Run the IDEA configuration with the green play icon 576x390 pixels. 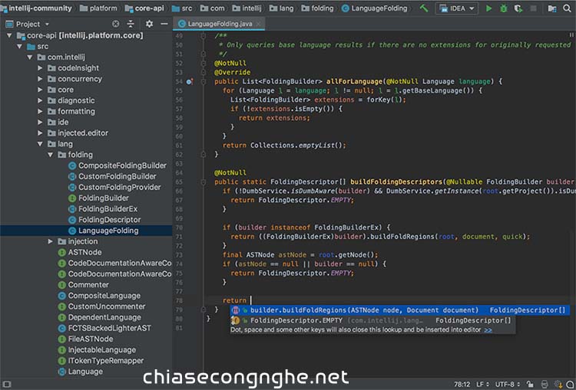pyautogui.click(x=488, y=8)
